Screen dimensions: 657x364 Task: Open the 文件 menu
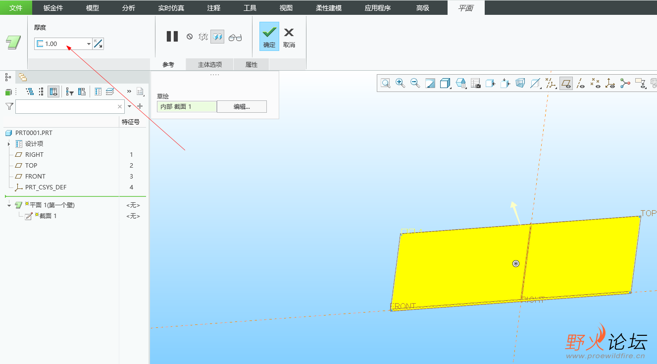16,8
